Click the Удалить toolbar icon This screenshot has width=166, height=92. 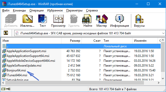(74, 19)
